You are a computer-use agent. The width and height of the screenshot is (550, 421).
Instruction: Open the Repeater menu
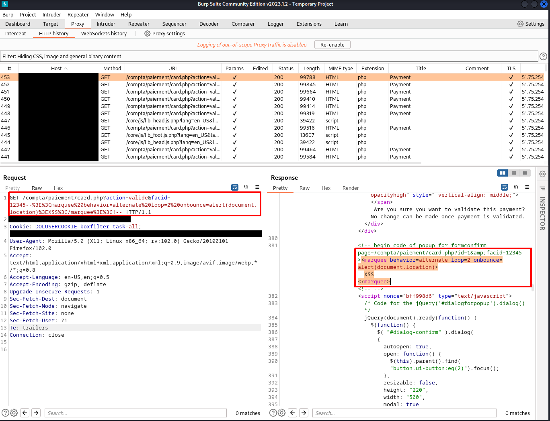78,14
